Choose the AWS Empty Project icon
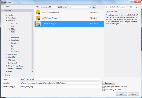The width and height of the screenshot is (142, 98). click(38, 18)
